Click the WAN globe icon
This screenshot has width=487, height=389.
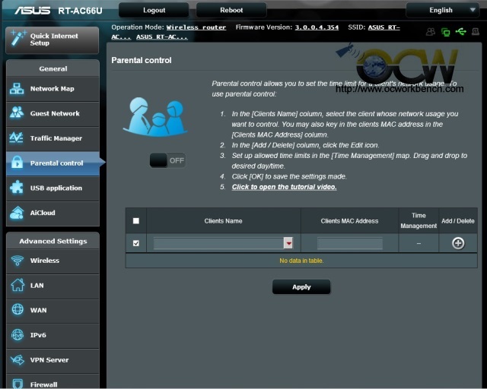click(18, 309)
